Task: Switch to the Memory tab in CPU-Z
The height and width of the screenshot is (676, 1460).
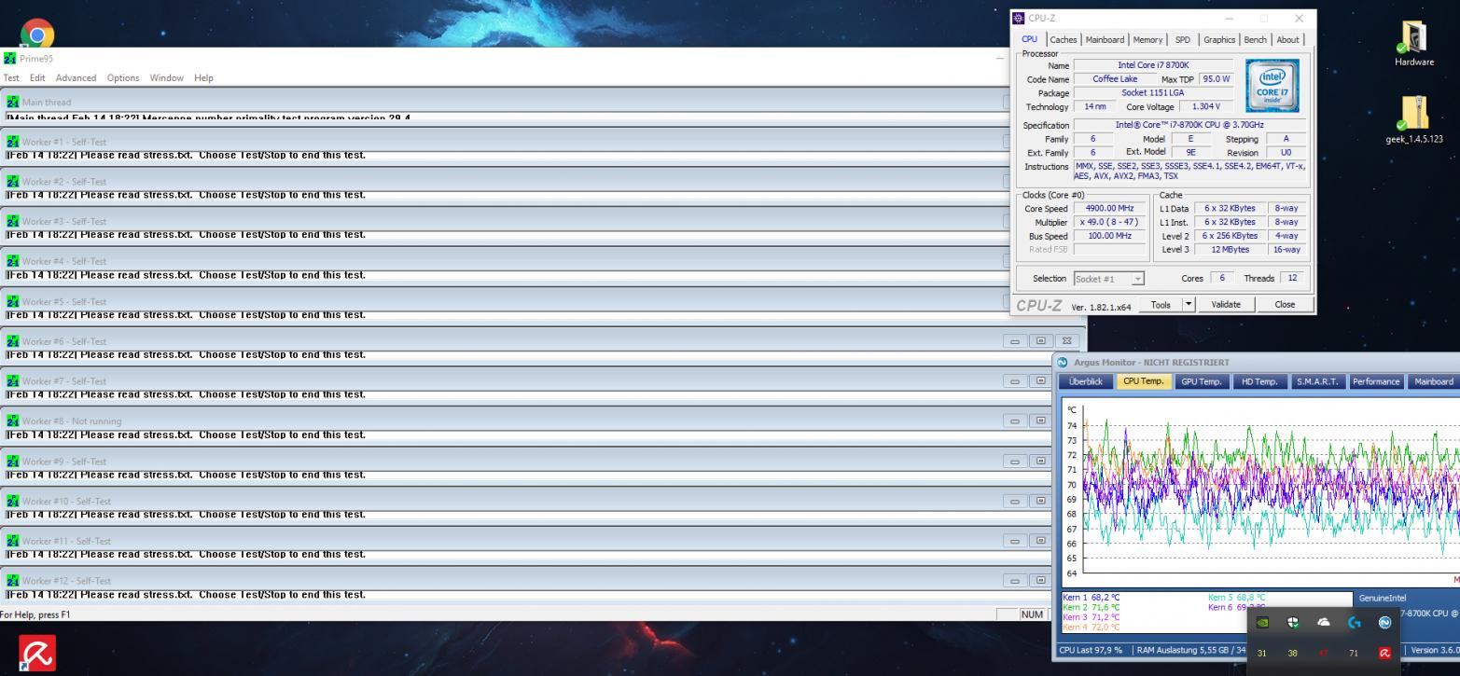Action: click(x=1147, y=39)
